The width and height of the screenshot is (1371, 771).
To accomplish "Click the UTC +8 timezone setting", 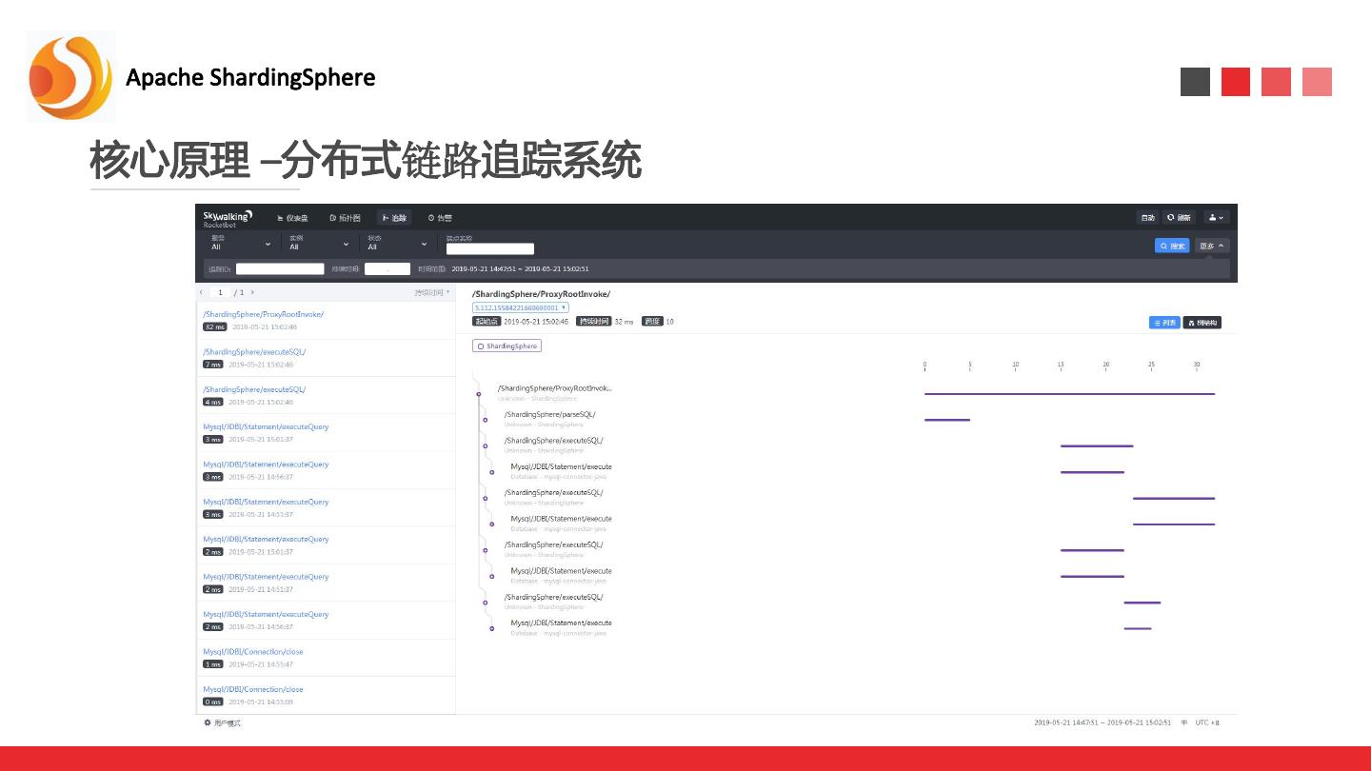I will 1208,723.
